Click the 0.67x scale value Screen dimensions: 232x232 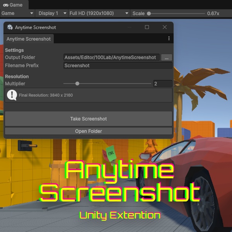click(213, 14)
